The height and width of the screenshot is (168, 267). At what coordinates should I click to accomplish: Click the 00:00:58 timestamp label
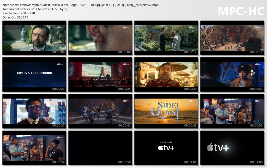(x=124, y=162)
